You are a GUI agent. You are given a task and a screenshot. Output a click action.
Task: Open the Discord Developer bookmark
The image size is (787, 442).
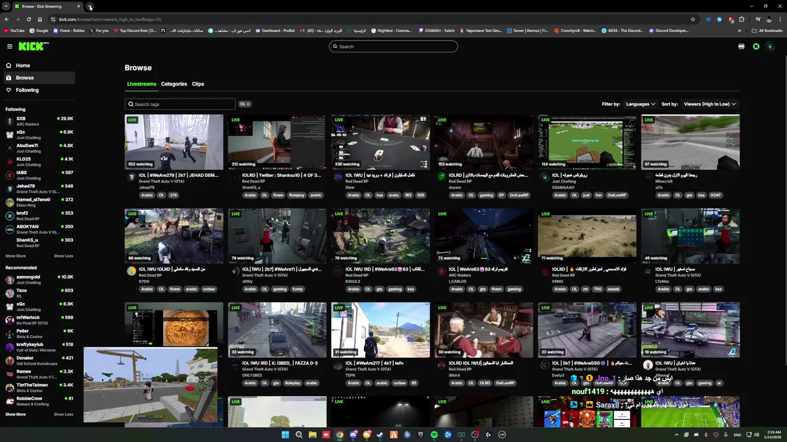[669, 31]
